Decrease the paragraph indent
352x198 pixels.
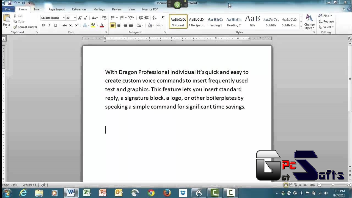tap(141, 18)
